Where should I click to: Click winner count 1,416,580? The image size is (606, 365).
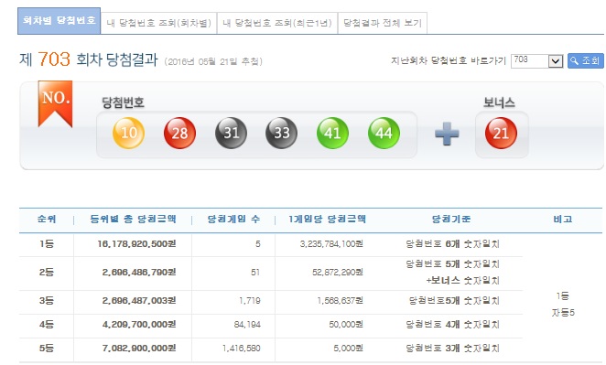(x=242, y=349)
